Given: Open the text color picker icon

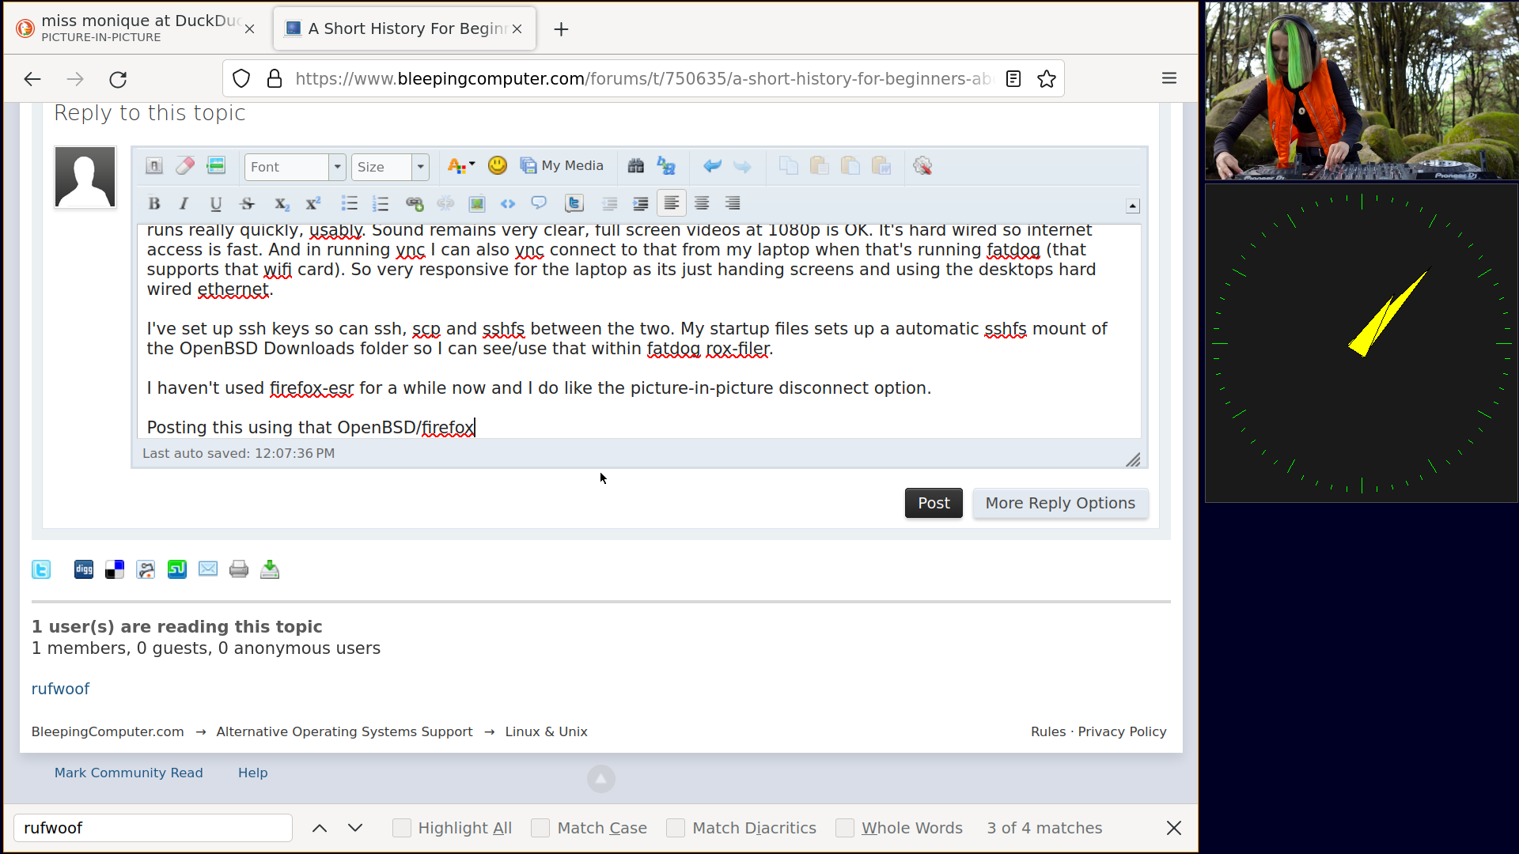Looking at the screenshot, I should click(460, 166).
